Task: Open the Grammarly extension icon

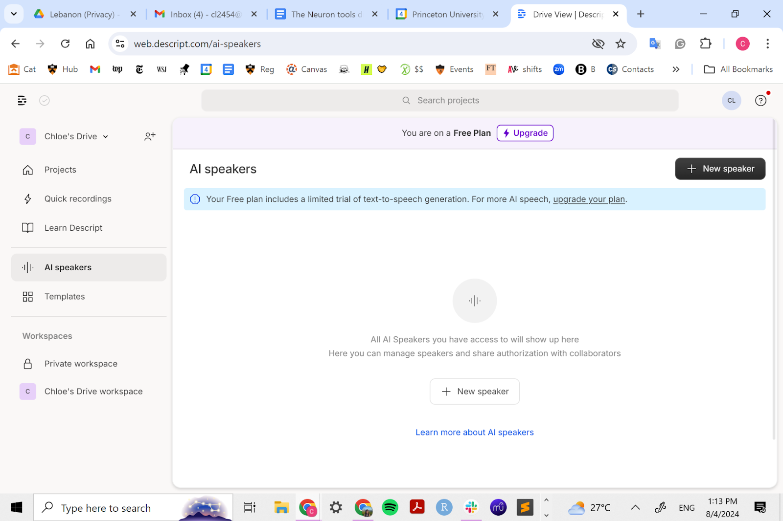Action: click(680, 43)
